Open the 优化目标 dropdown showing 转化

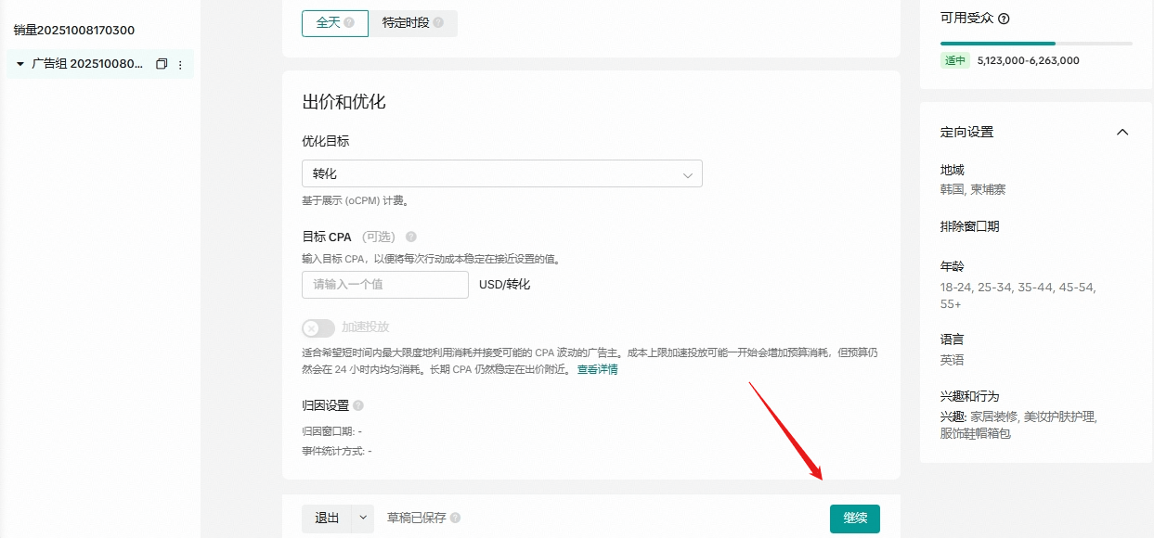501,174
